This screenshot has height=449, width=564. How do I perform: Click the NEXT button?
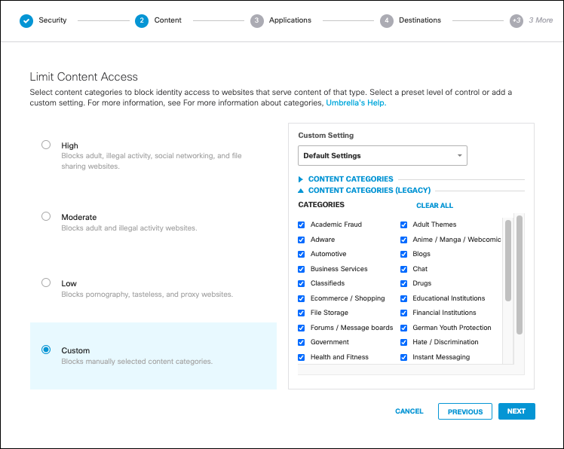516,411
